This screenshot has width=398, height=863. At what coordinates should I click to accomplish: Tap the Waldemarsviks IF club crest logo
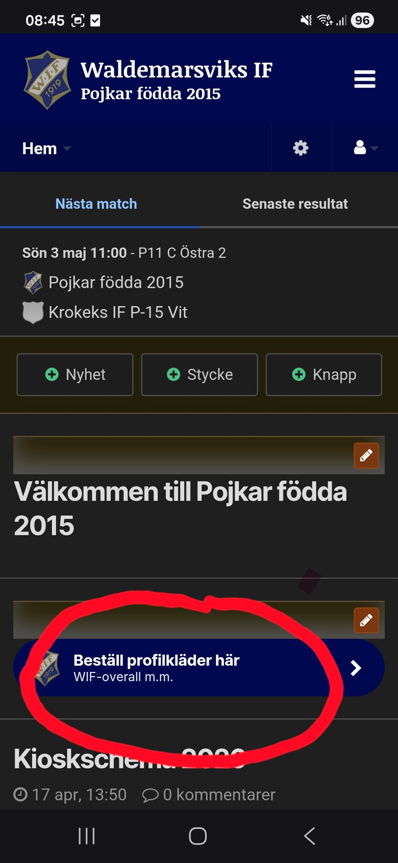47,80
